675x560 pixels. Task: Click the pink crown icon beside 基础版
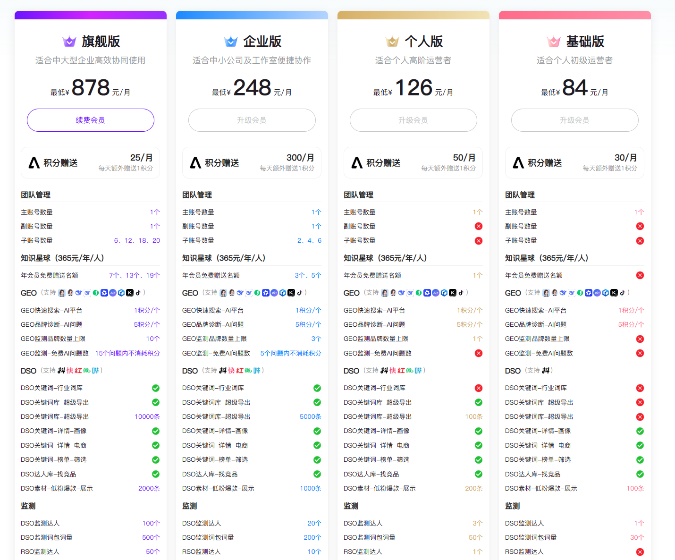point(554,42)
